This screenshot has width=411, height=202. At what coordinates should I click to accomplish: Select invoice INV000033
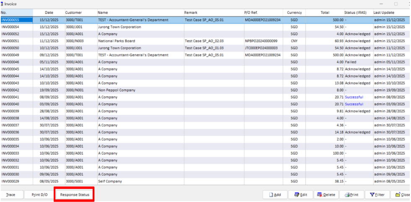point(205,153)
